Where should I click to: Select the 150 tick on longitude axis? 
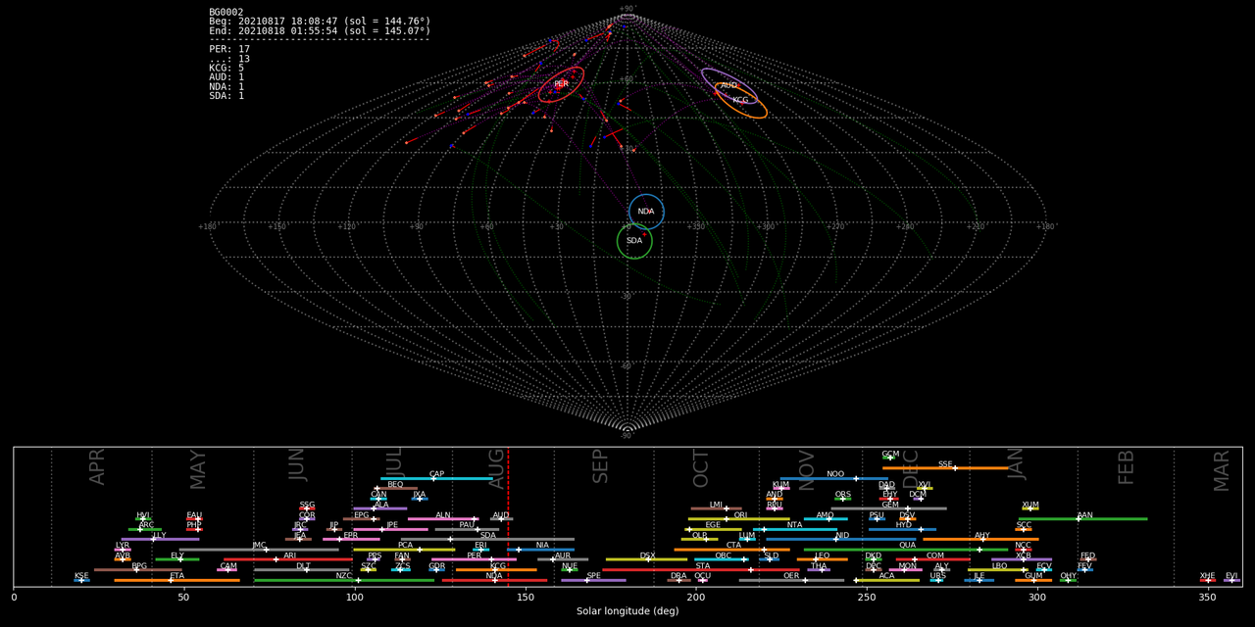pyautogui.click(x=526, y=597)
